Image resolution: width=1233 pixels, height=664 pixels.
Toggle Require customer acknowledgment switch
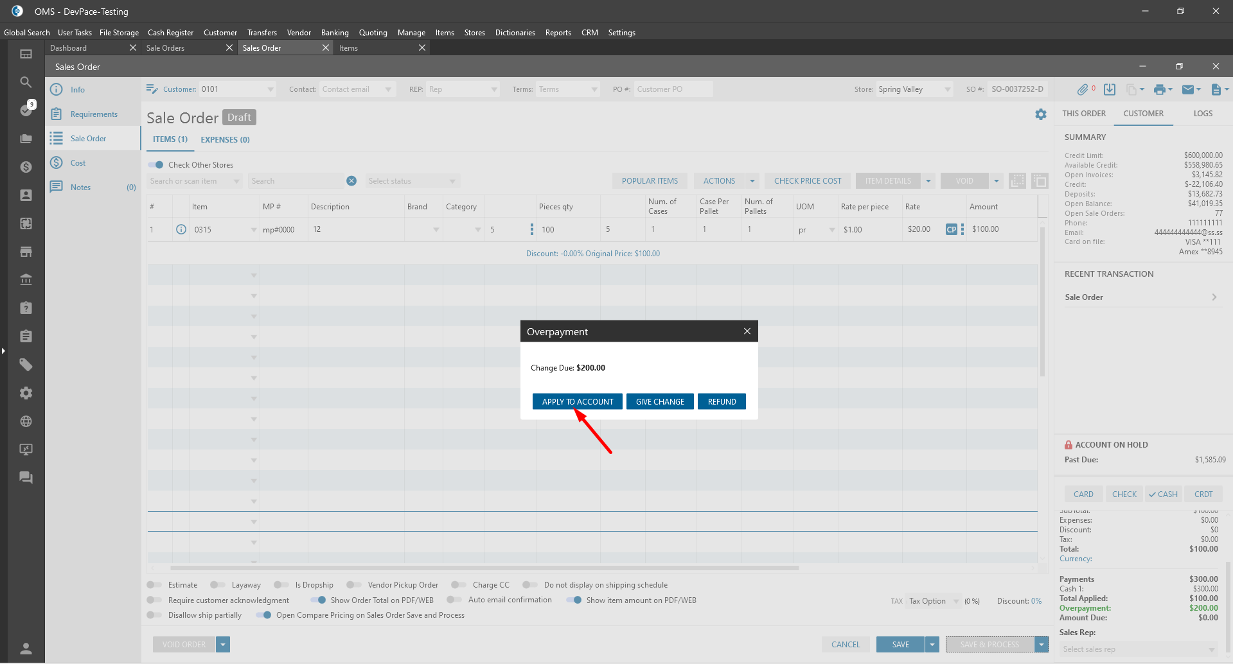point(154,600)
